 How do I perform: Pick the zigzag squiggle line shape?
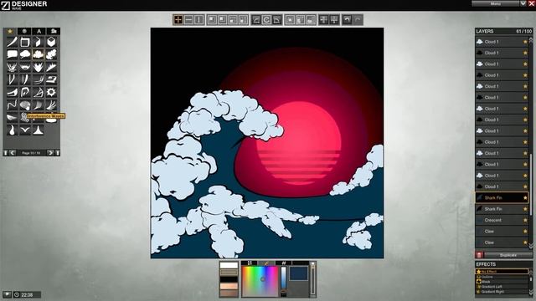12,105
